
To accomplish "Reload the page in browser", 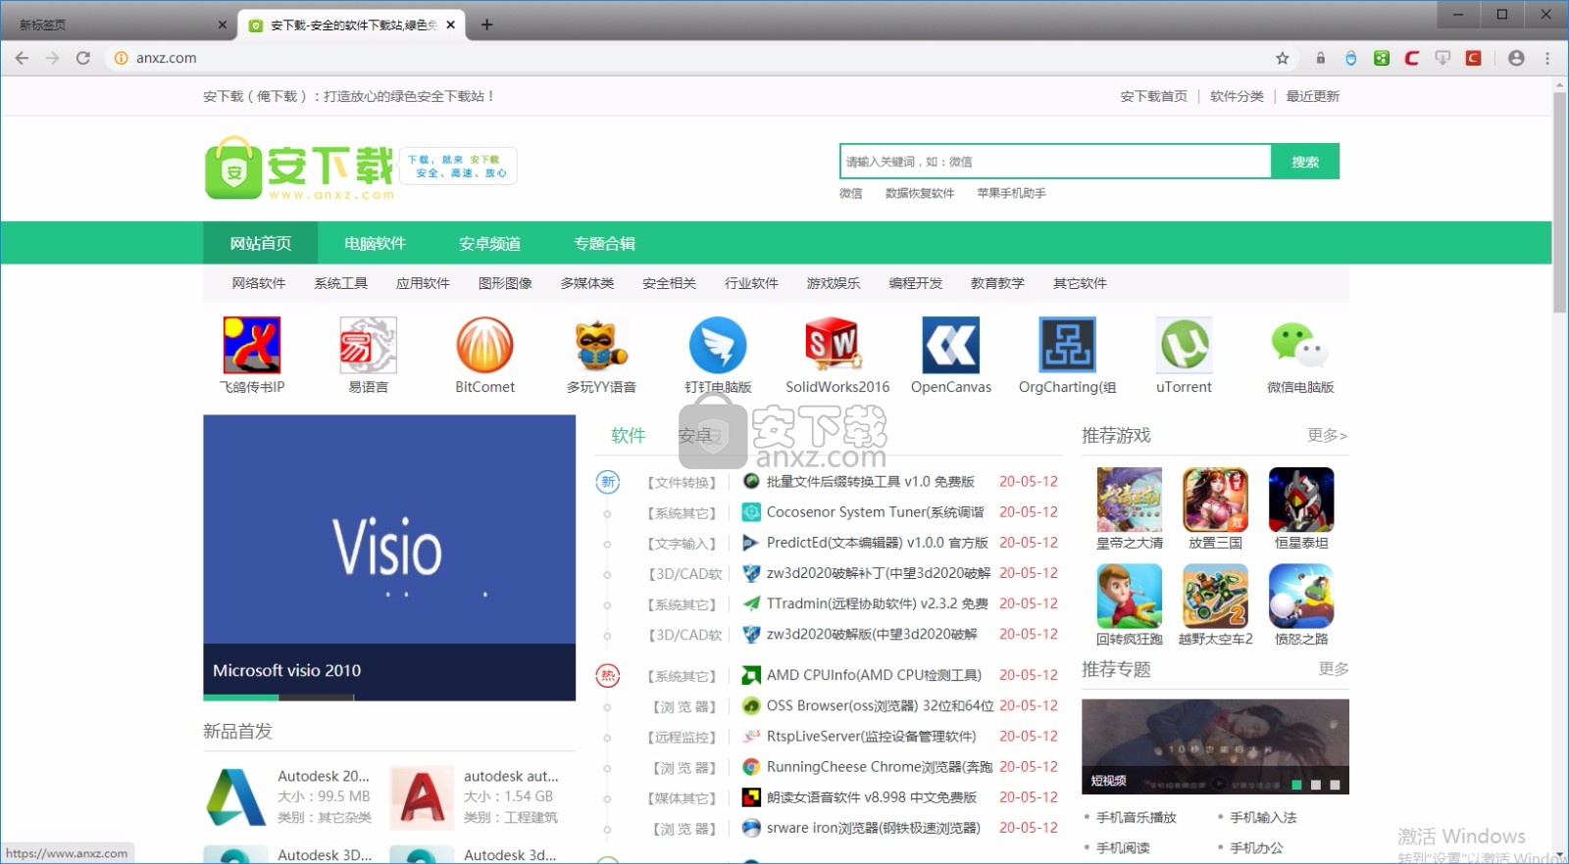I will pos(83,58).
